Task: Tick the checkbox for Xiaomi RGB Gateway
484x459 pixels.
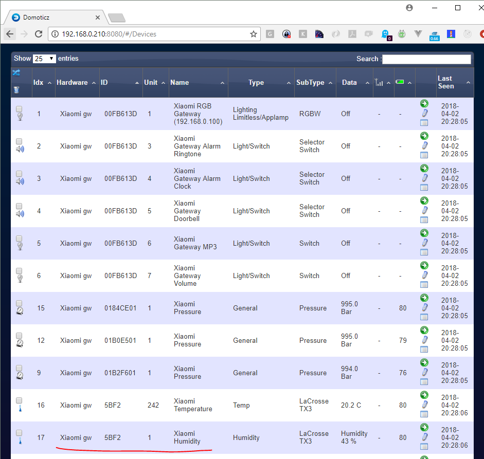Action: [x=19, y=109]
